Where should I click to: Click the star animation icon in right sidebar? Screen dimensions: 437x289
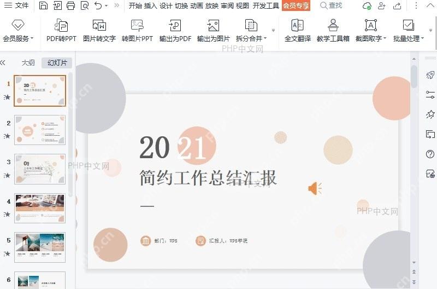point(430,114)
